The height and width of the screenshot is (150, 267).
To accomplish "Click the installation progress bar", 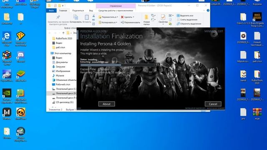I will 118,65.
